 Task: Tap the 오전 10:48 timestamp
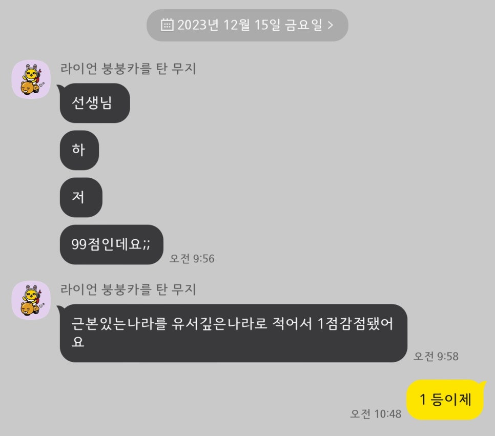376,413
